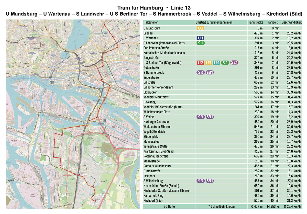The width and height of the screenshot is (307, 214).
Task: Select the Vogelhüttendeich stop name
Action: pos(154,132)
